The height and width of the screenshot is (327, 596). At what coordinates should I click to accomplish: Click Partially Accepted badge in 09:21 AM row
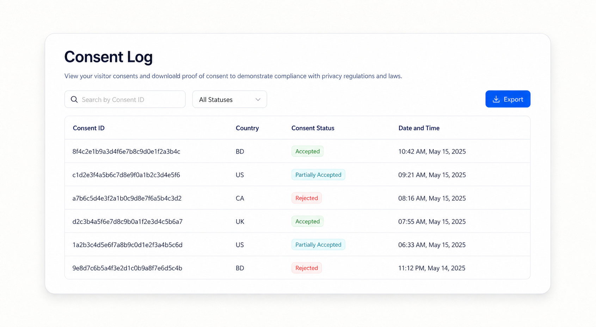pyautogui.click(x=318, y=175)
